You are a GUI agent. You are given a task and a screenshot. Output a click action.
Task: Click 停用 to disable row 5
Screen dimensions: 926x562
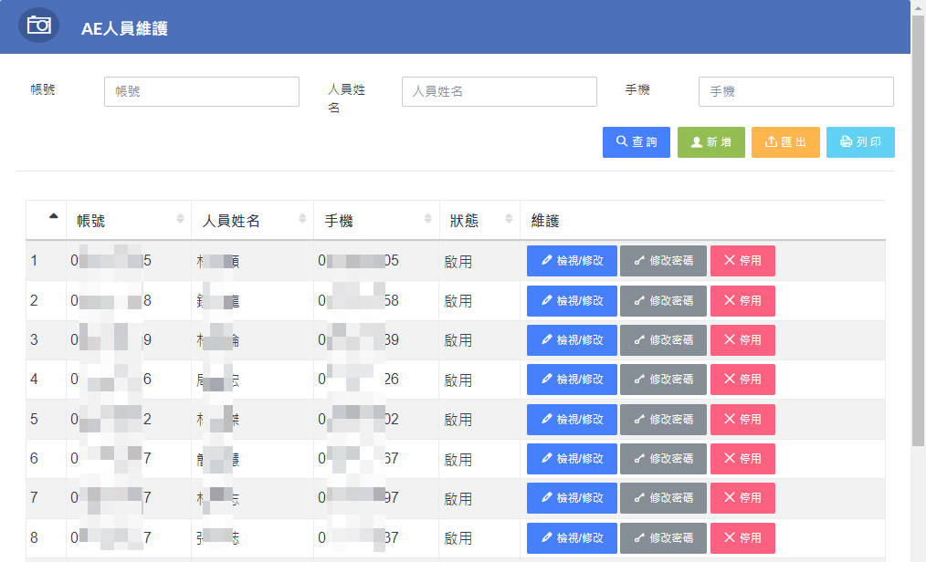pyautogui.click(x=742, y=420)
